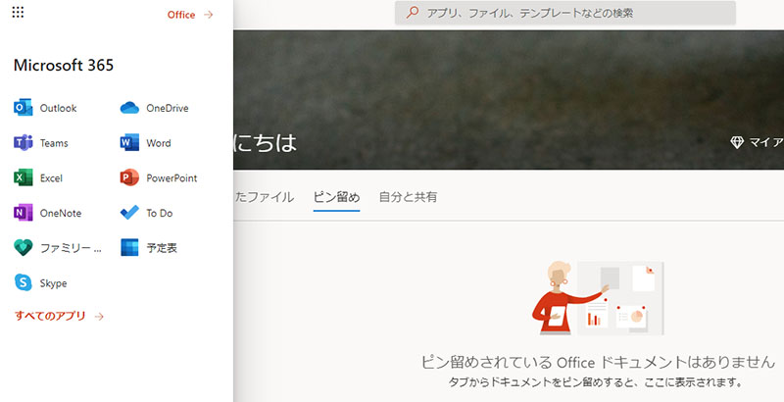
Task: Open the すべてのアプリ link
Action: pyautogui.click(x=59, y=316)
